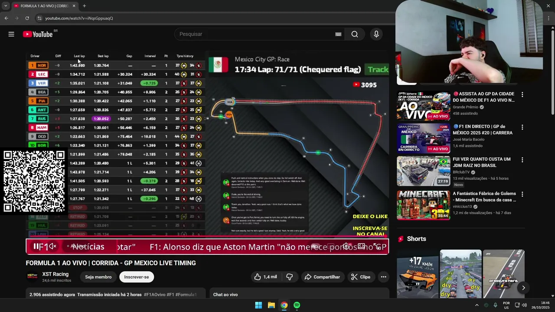Open options menu for JDM RAIZ video
This screenshot has height=312, width=555.
pyautogui.click(x=522, y=160)
